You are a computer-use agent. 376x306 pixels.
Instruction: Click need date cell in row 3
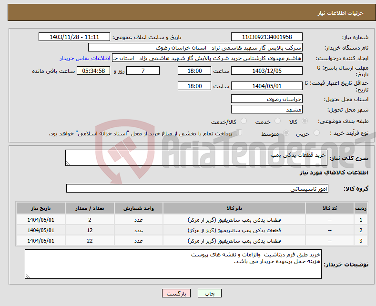[41, 241]
